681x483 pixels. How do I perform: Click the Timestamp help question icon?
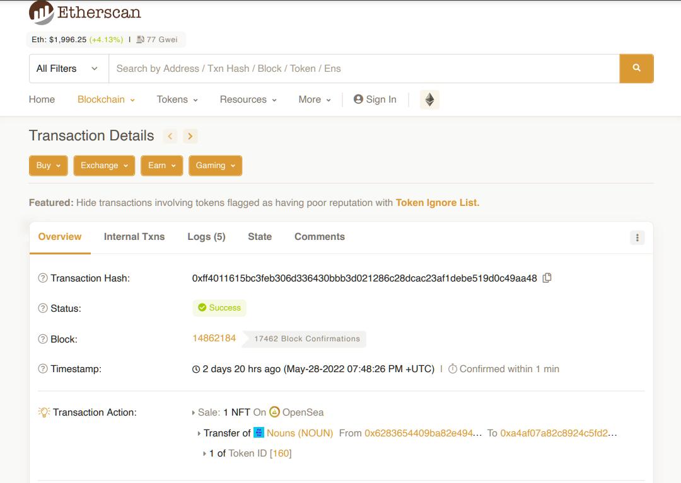(x=43, y=369)
